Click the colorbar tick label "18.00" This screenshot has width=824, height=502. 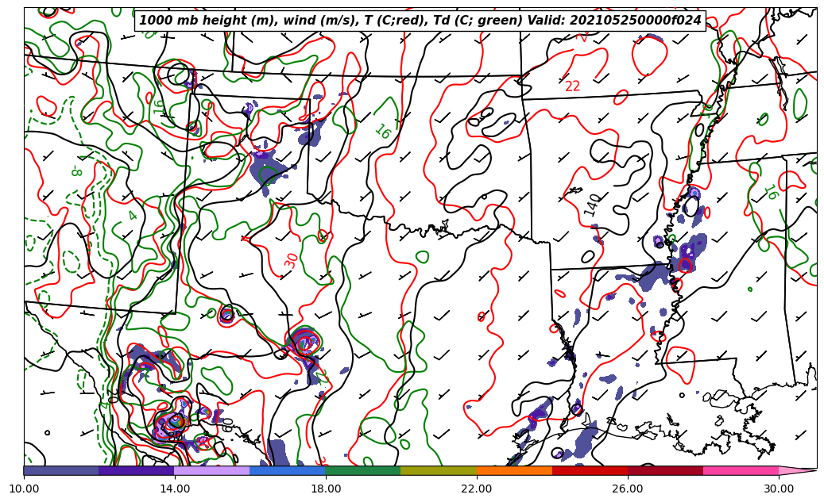[x=326, y=489]
